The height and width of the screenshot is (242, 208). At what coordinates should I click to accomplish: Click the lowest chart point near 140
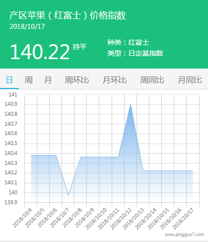point(68,195)
